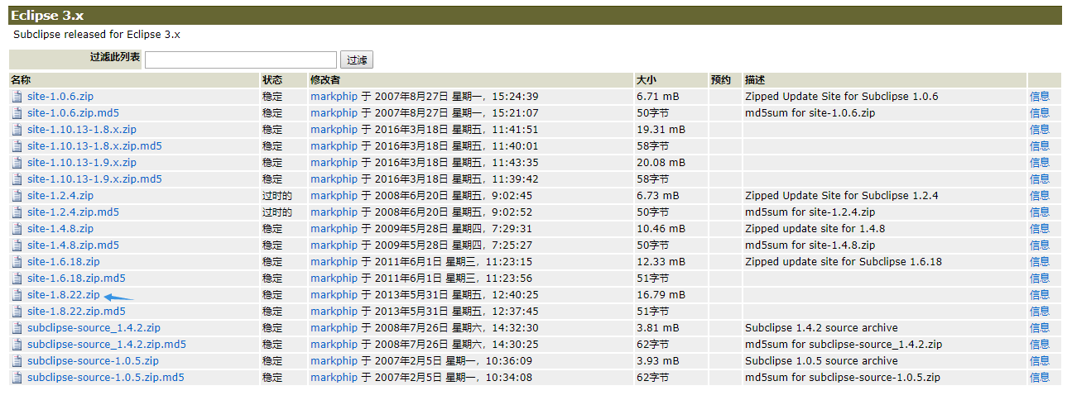Open the site-1.10.13-1.9.x.zip link
This screenshot has height=400, width=1072.
click(82, 163)
